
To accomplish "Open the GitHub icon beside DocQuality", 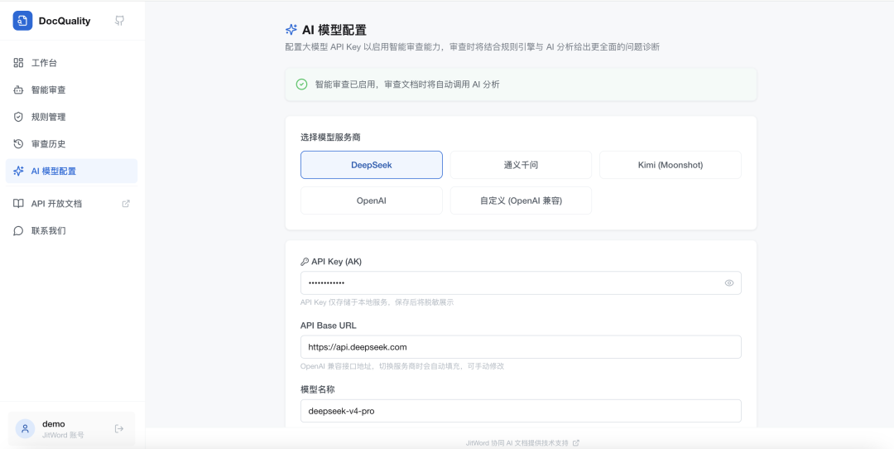I will 119,21.
